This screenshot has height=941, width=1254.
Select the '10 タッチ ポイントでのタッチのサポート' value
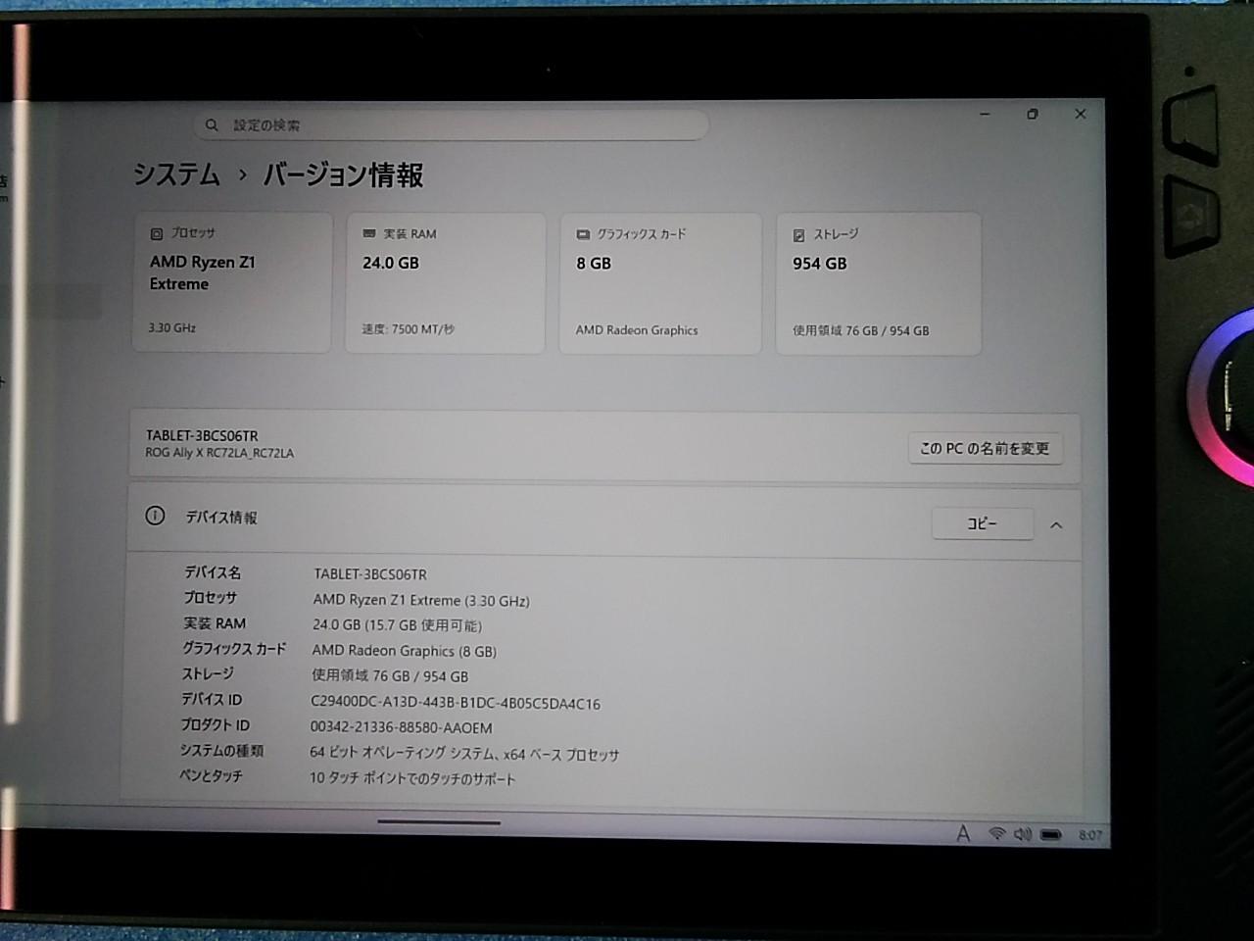tap(412, 779)
